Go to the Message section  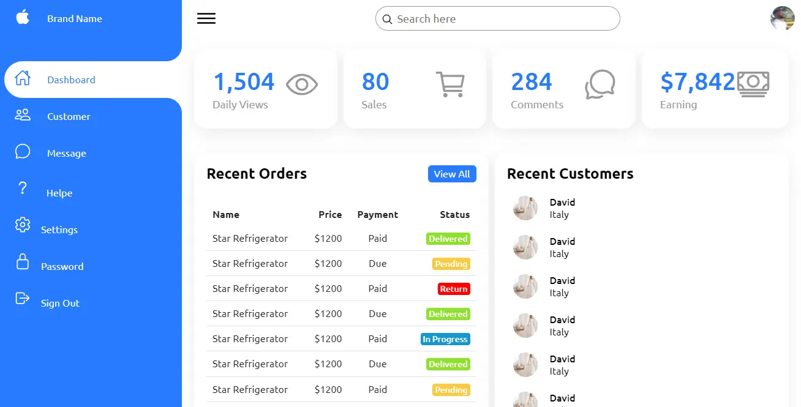[x=66, y=153]
